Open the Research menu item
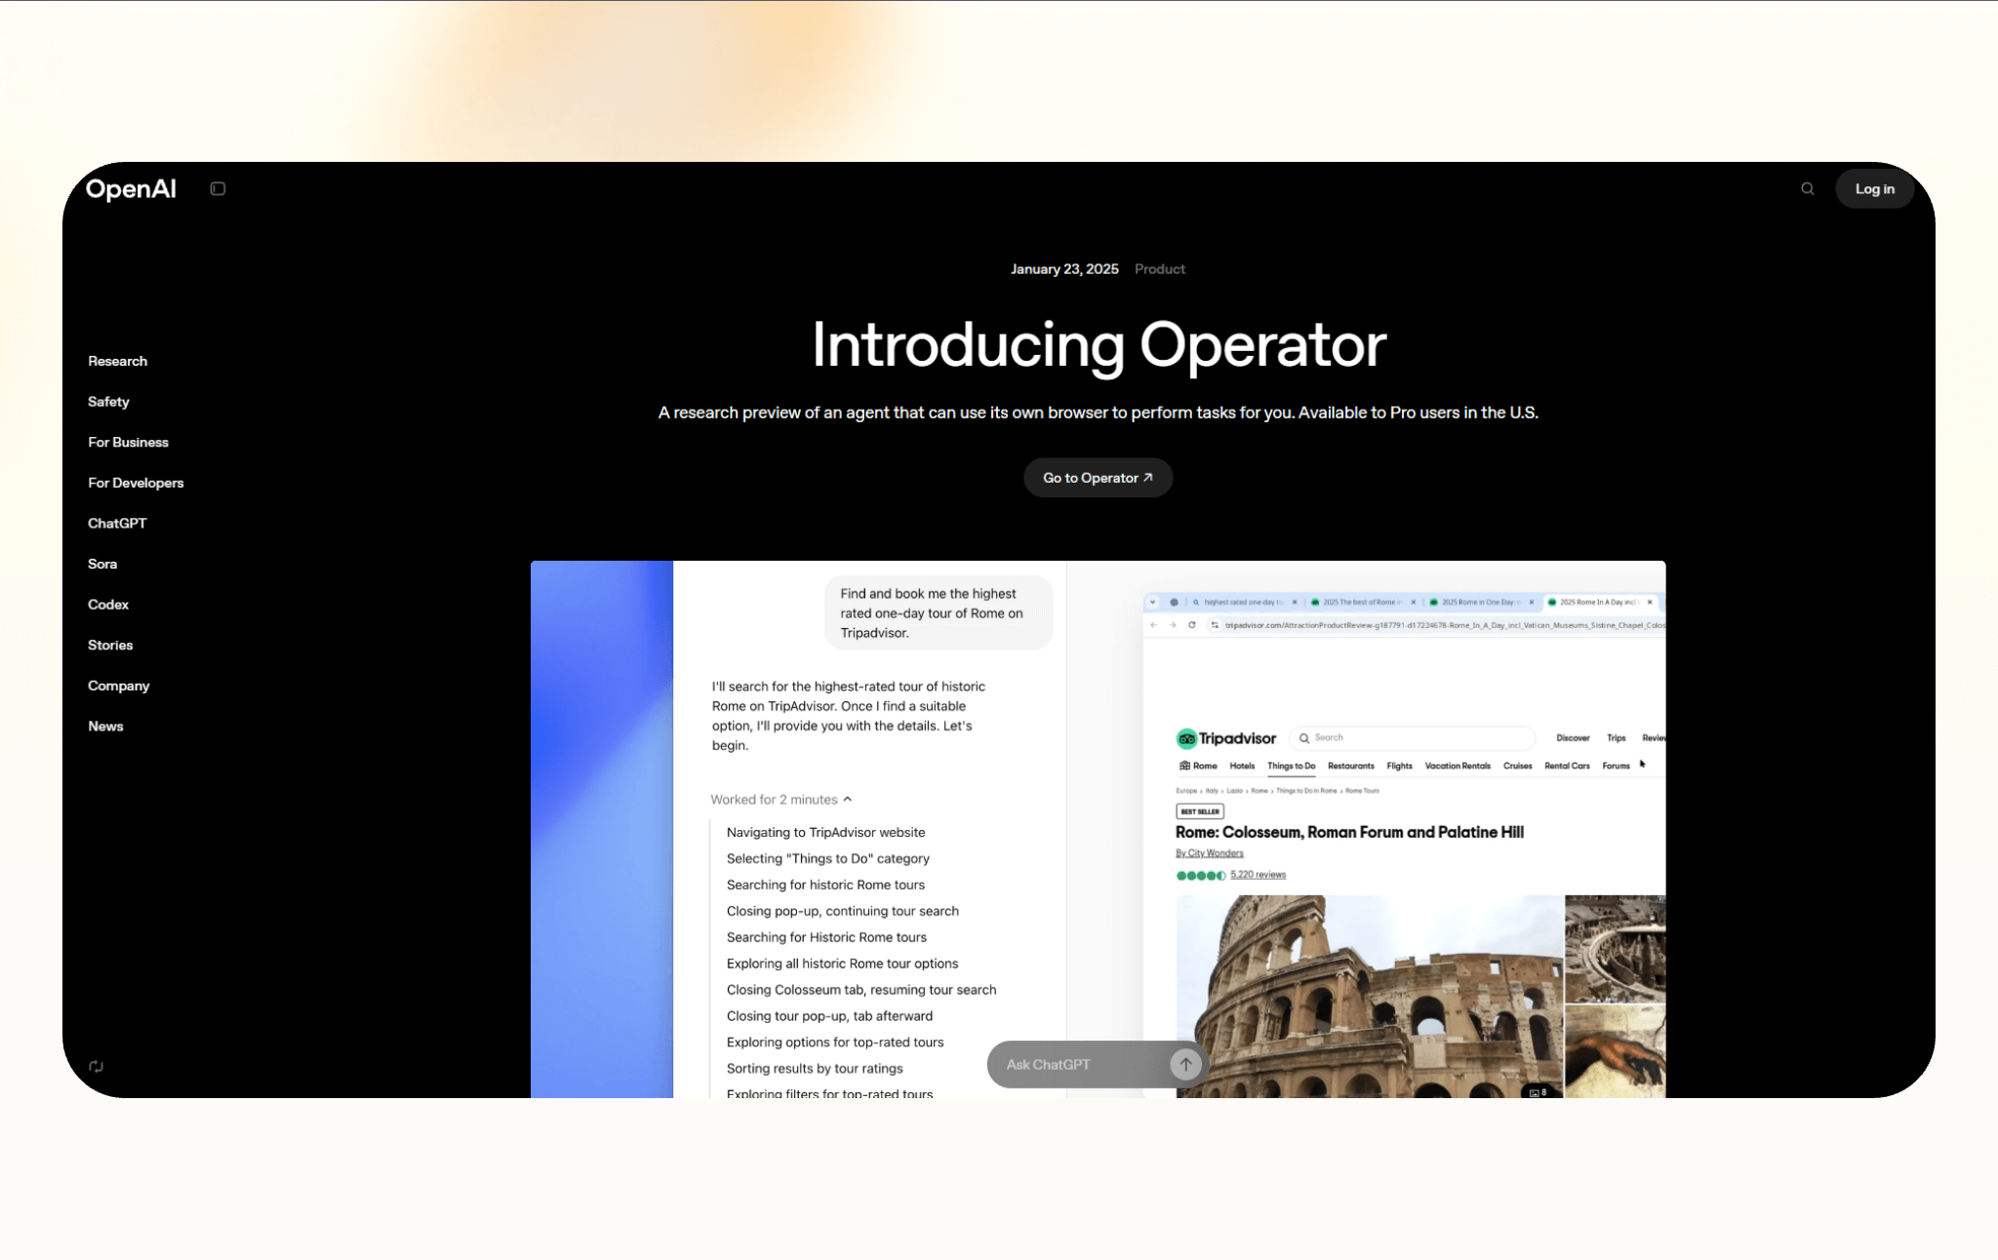Image resolution: width=1998 pixels, height=1260 pixels. tap(117, 361)
